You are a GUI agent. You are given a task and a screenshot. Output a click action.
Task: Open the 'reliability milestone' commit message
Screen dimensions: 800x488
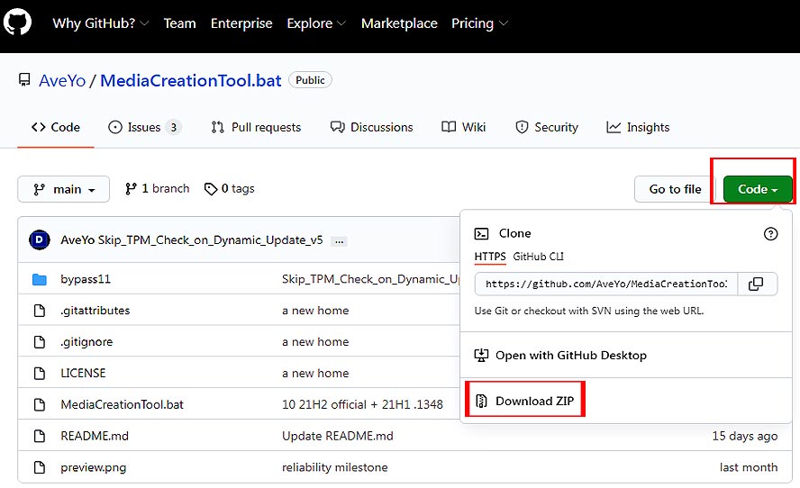point(335,467)
